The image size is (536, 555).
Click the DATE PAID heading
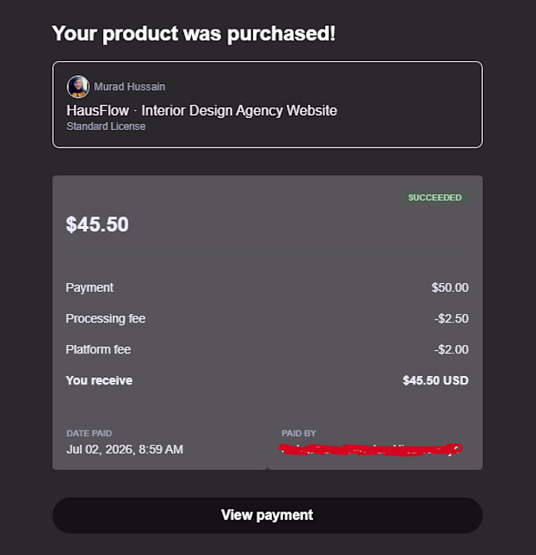point(90,433)
